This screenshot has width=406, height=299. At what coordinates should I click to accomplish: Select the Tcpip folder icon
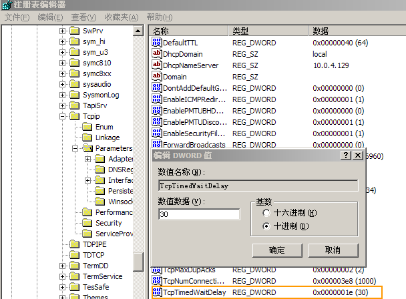tap(74, 116)
